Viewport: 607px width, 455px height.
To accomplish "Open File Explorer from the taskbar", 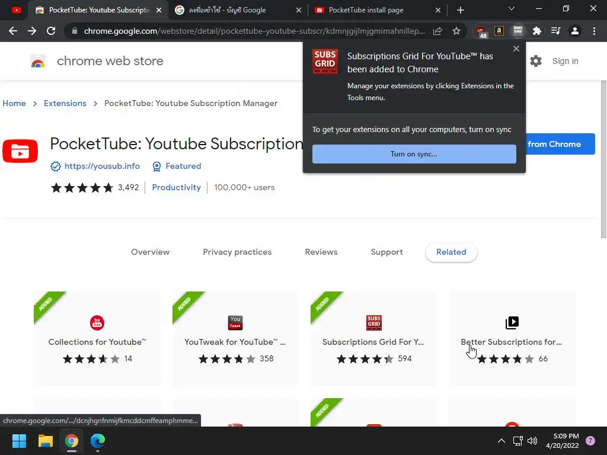I will (45, 441).
